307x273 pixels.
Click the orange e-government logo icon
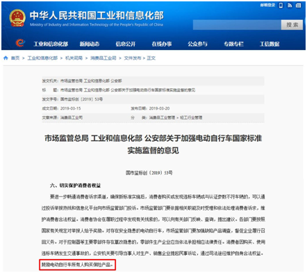point(20,43)
